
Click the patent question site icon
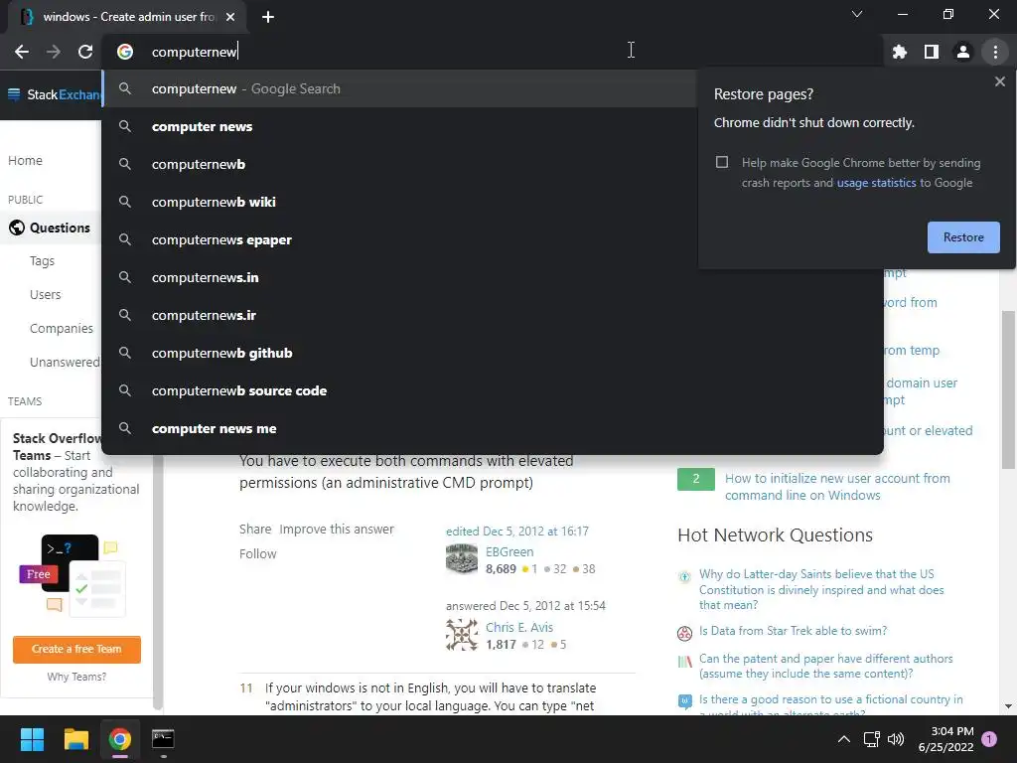click(684, 662)
